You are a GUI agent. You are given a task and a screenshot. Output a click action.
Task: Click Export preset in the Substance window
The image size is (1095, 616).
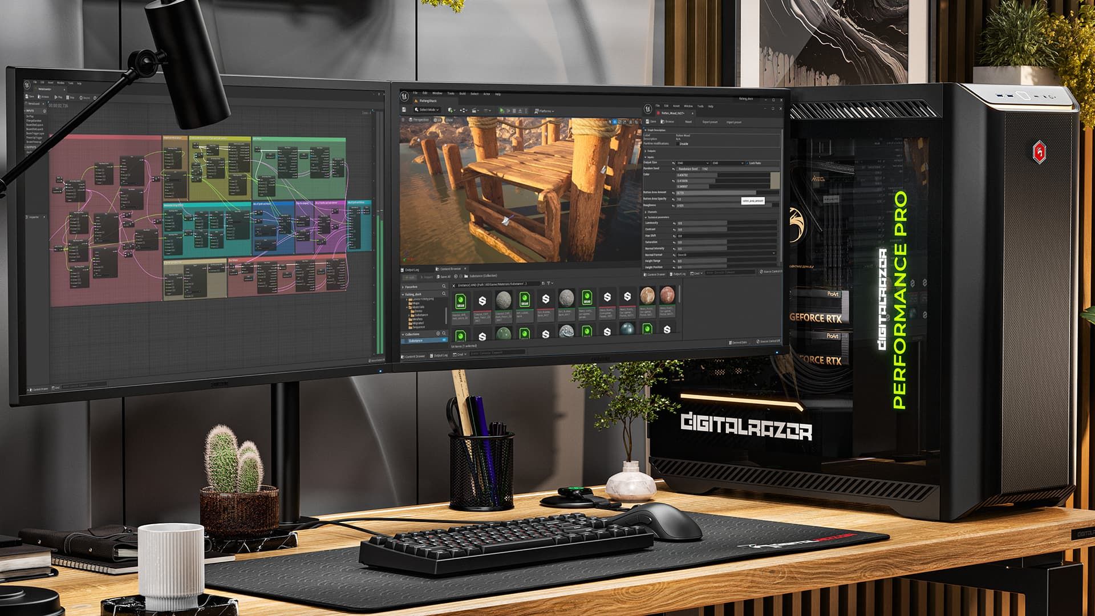coord(710,122)
